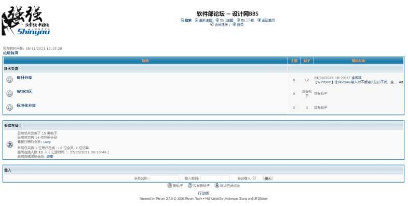Click the magnifier icon beside 搜索
408x206 pixels.
click(182, 20)
